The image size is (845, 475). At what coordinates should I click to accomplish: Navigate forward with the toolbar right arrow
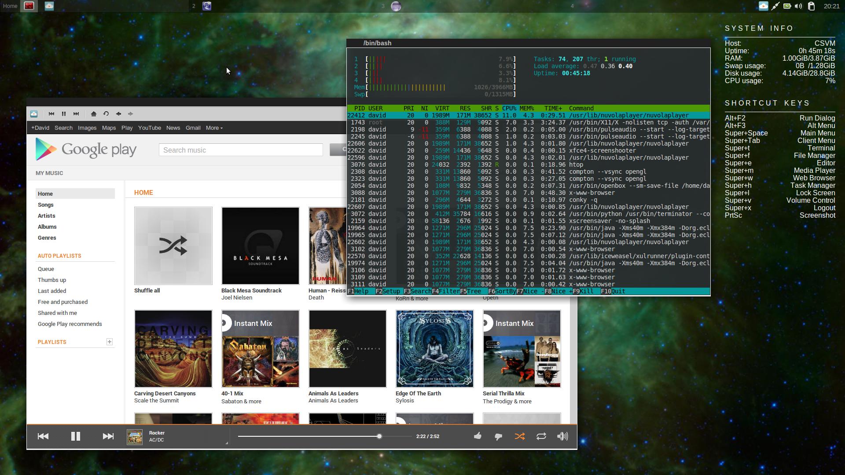coord(131,114)
